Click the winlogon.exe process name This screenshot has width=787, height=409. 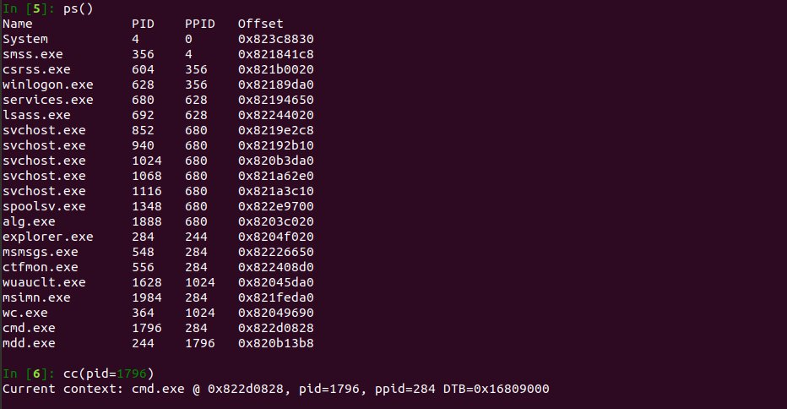47,85
